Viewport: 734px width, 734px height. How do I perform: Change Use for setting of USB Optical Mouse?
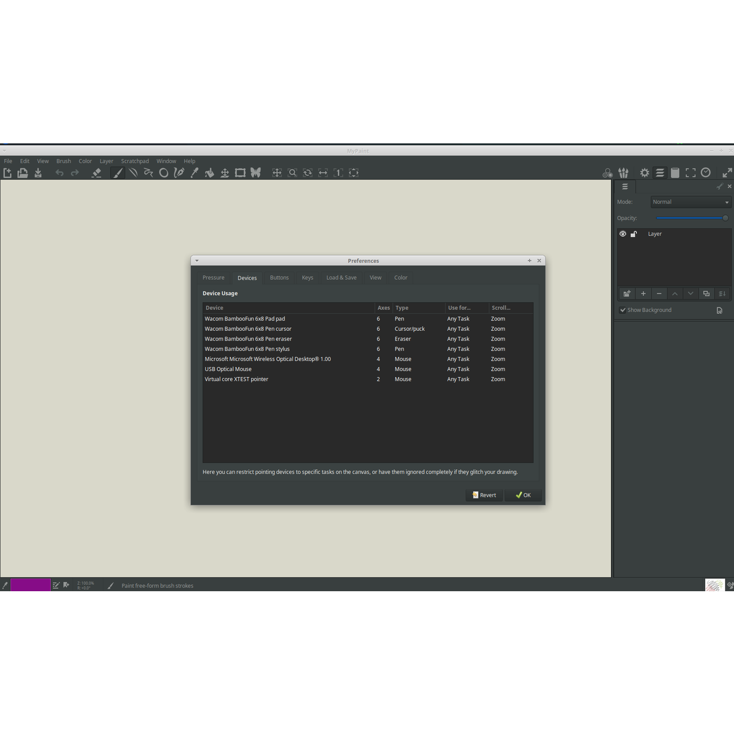458,369
